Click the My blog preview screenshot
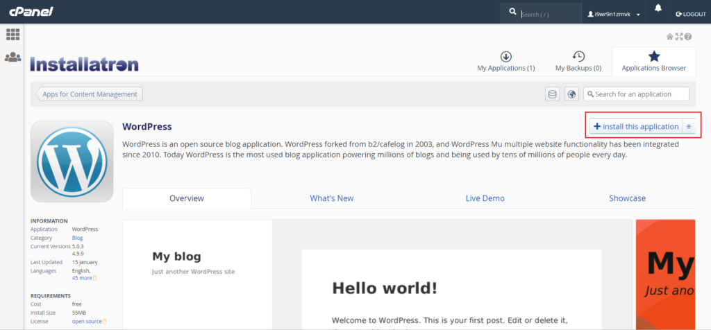 pos(377,275)
